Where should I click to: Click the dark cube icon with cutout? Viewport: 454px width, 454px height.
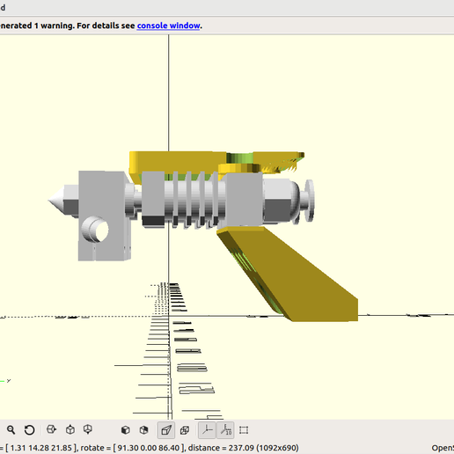[143, 430]
